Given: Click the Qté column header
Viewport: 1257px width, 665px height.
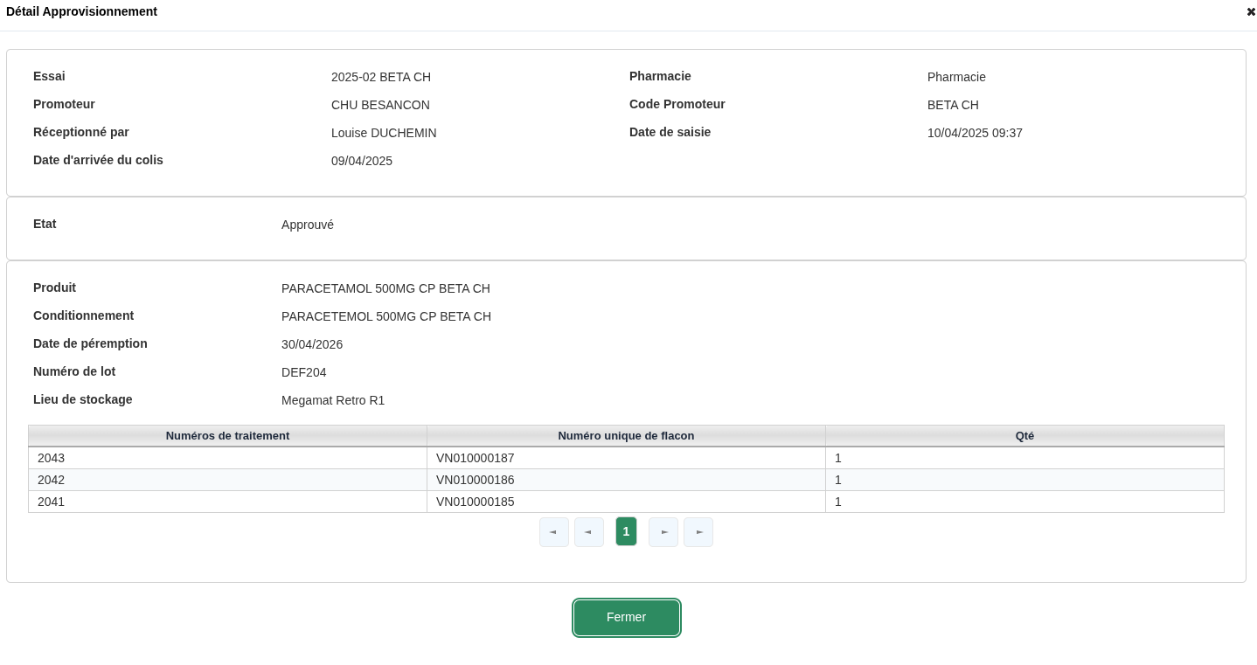Looking at the screenshot, I should [1024, 436].
